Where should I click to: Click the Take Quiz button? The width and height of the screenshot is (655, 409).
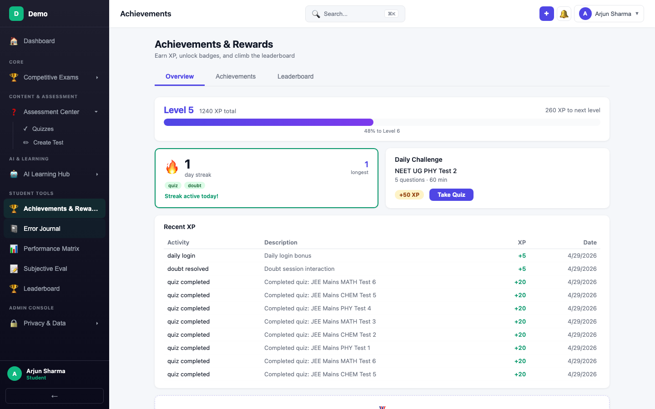pyautogui.click(x=451, y=195)
